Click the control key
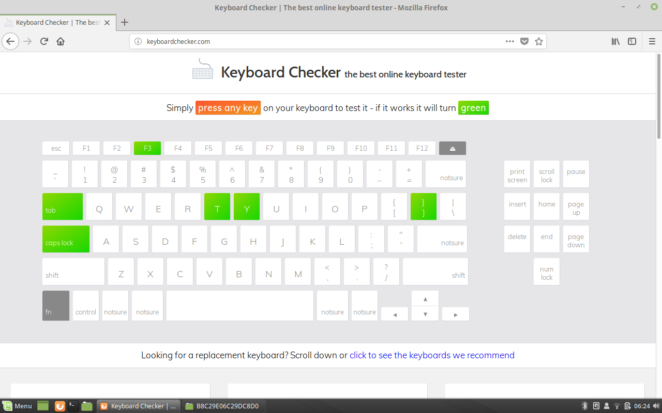Image resolution: width=662 pixels, height=413 pixels. click(86, 306)
